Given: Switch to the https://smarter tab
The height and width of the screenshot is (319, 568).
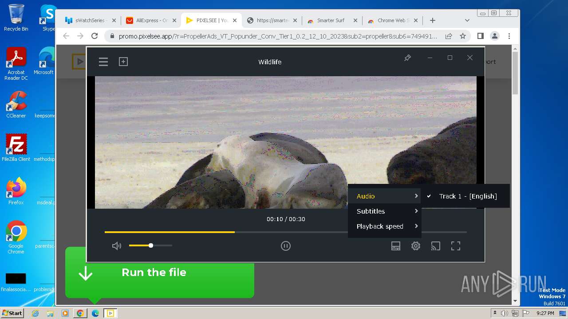Looking at the screenshot, I should [x=272, y=20].
